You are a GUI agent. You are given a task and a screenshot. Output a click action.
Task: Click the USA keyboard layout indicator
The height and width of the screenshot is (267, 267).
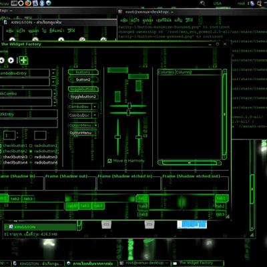coord(218,3)
